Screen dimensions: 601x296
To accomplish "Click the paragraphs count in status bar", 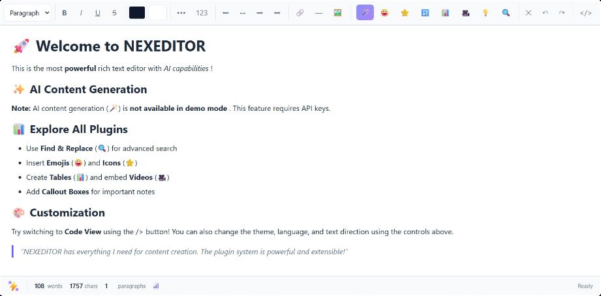I will pyautogui.click(x=125, y=286).
